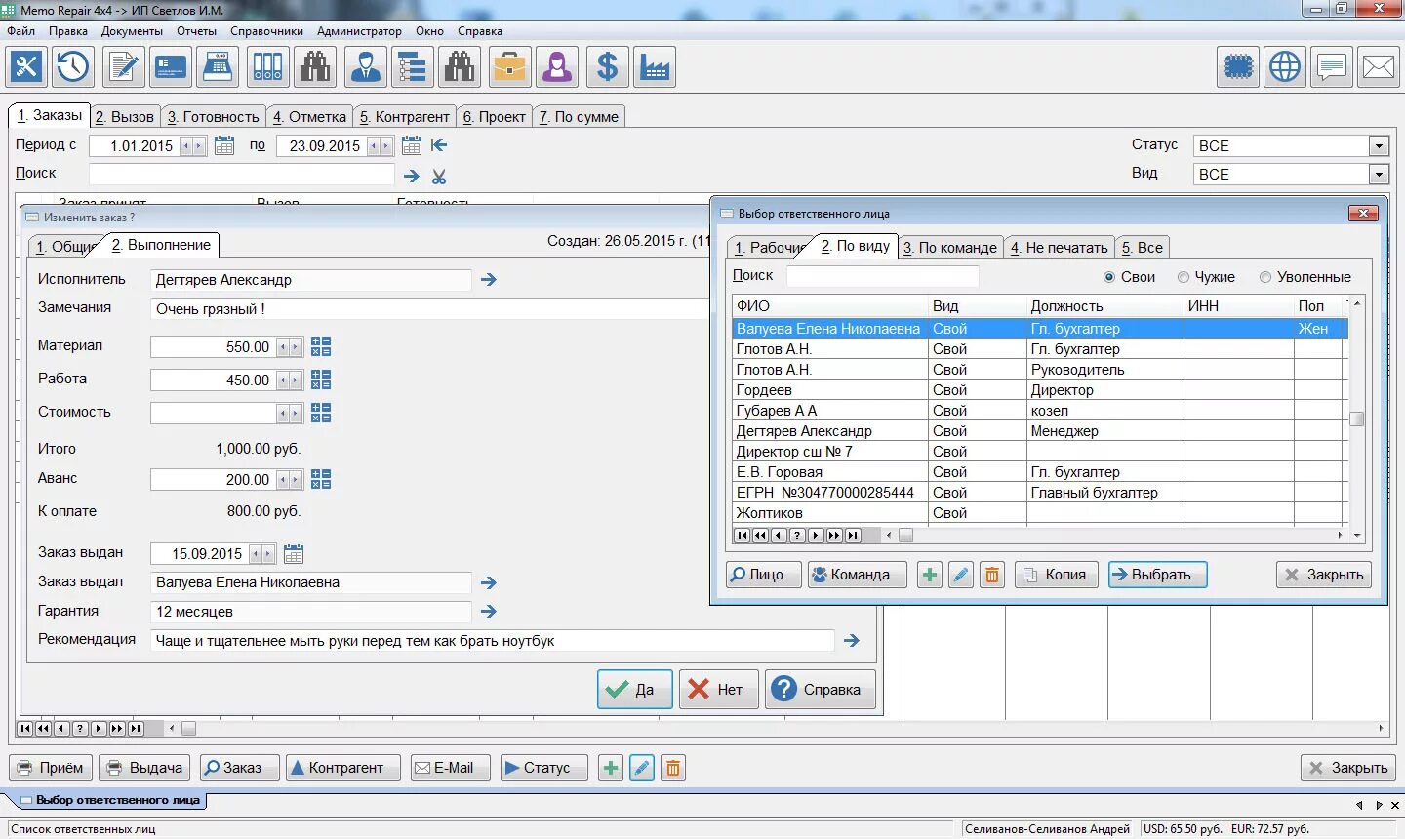Click the blue stamp icon in the top-right toolbar
The image size is (1405, 839).
[1238, 67]
